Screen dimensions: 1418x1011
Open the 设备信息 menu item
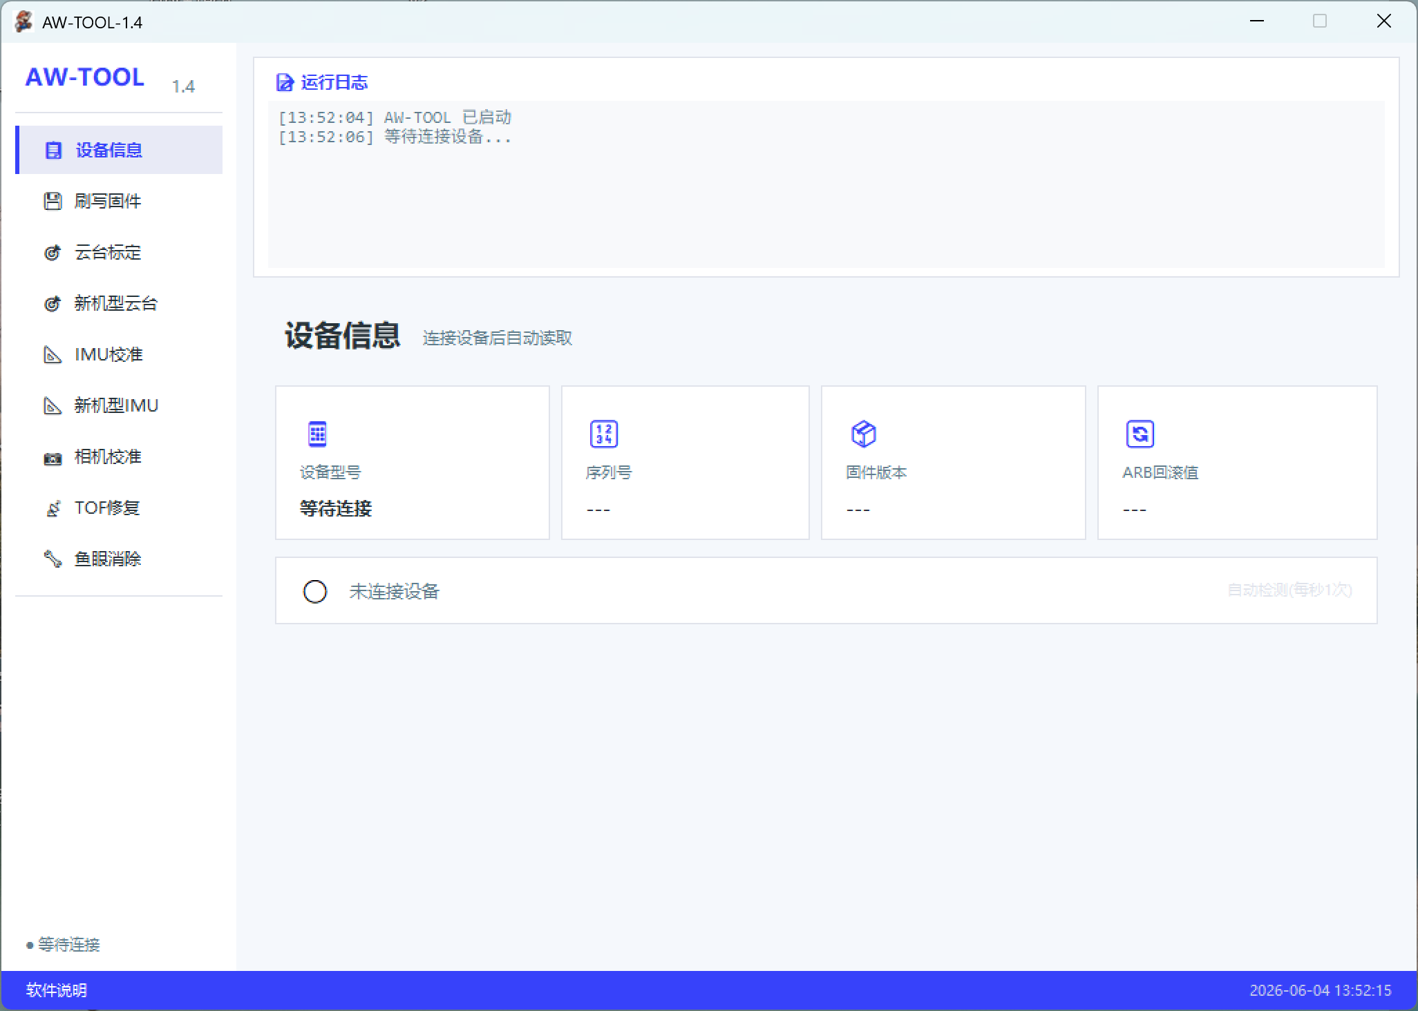pos(119,150)
